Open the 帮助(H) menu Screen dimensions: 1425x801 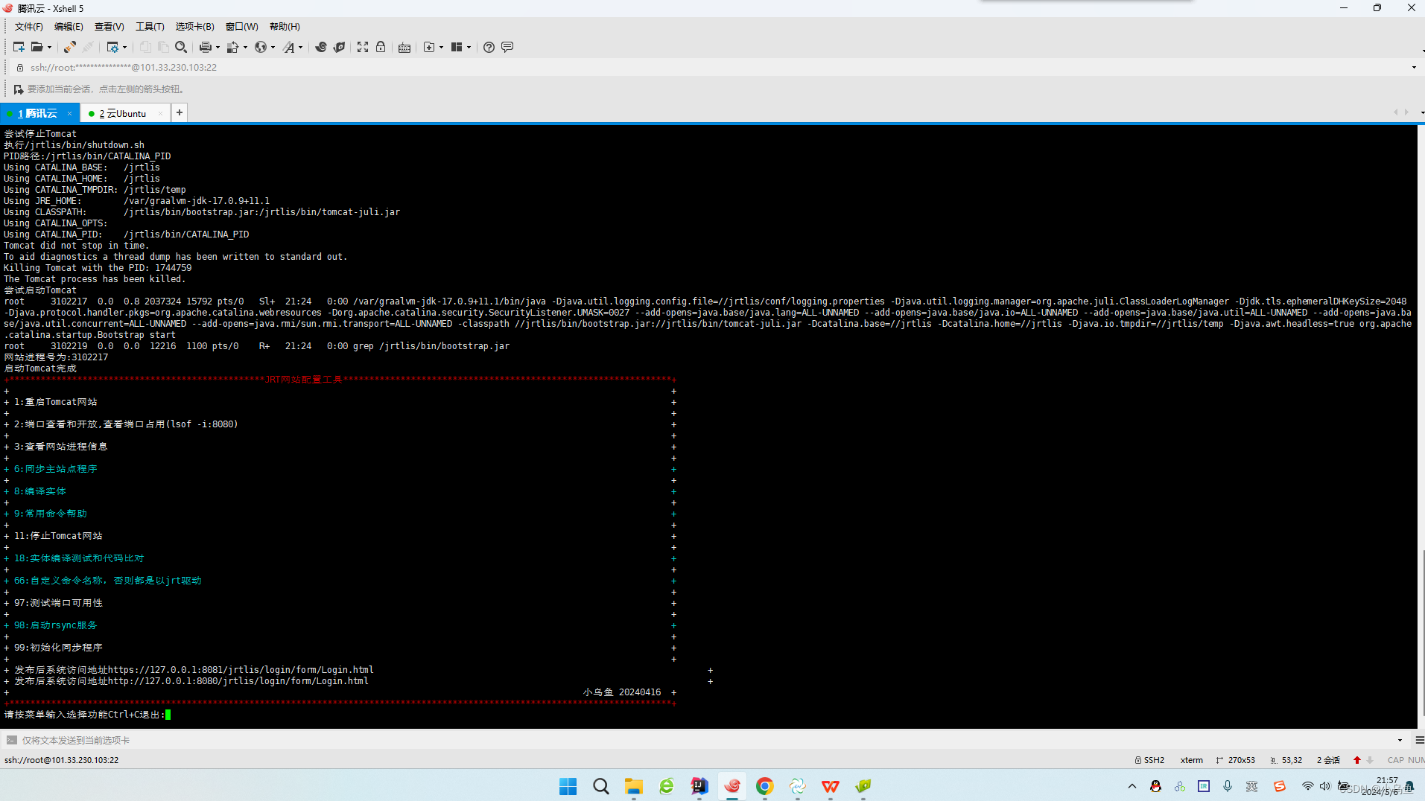[x=285, y=27]
